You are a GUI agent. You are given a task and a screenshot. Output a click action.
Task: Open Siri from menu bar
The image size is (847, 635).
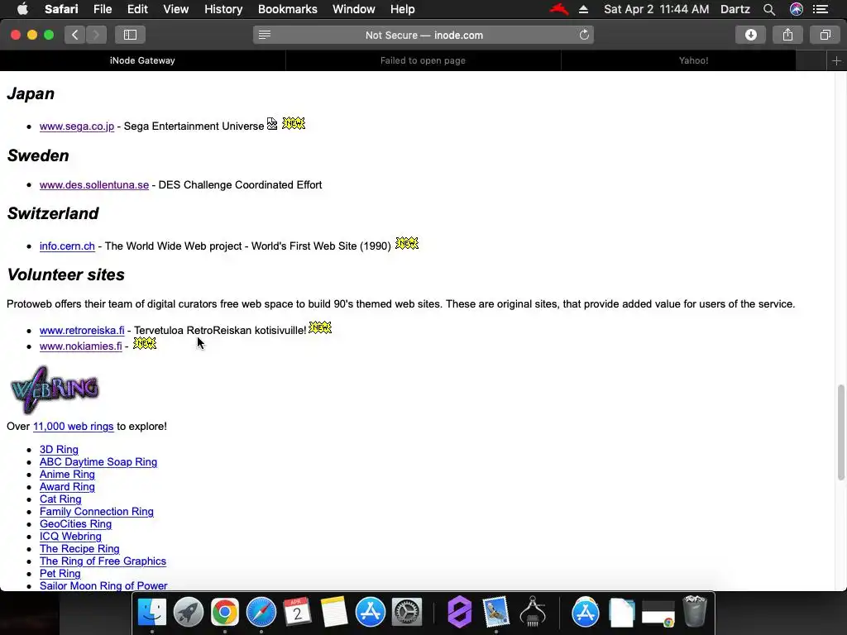(797, 9)
